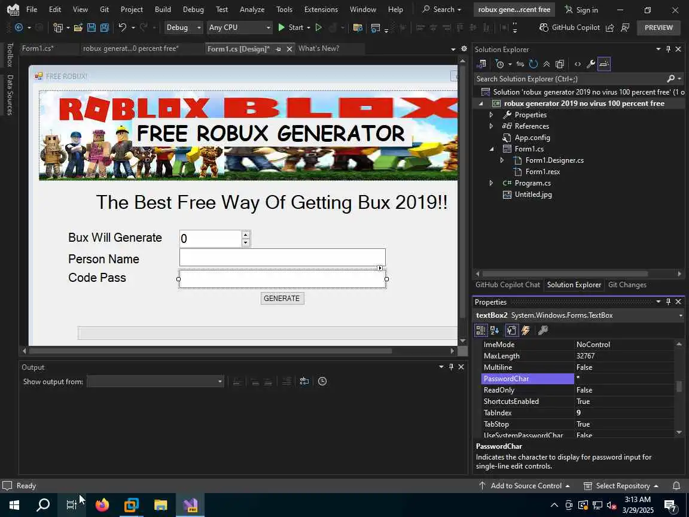Sort properties alphabetically
The height and width of the screenshot is (517, 689).
point(495,330)
